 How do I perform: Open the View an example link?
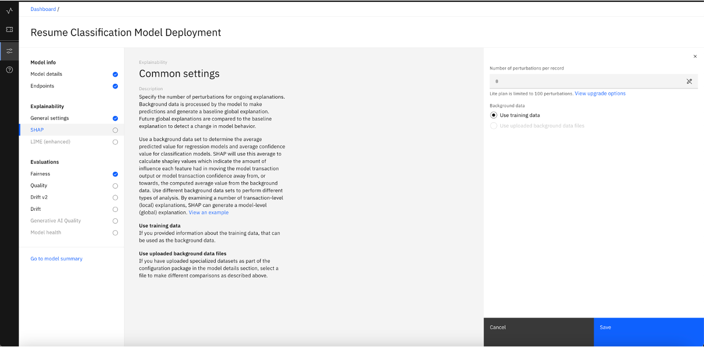click(209, 213)
